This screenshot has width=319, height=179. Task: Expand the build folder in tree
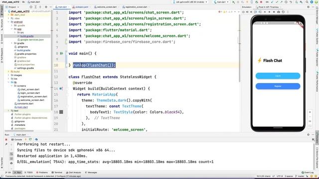(x=9, y=72)
